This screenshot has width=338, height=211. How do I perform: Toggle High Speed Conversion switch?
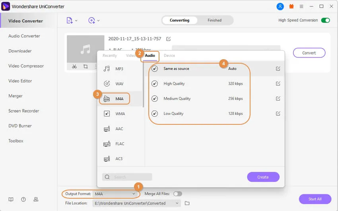point(325,20)
